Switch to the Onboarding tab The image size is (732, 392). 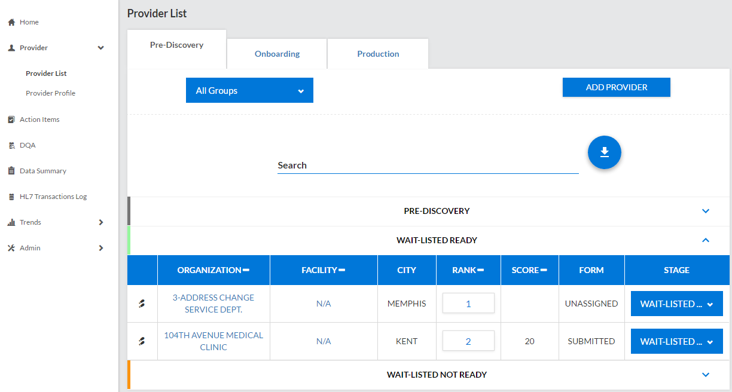pos(277,54)
